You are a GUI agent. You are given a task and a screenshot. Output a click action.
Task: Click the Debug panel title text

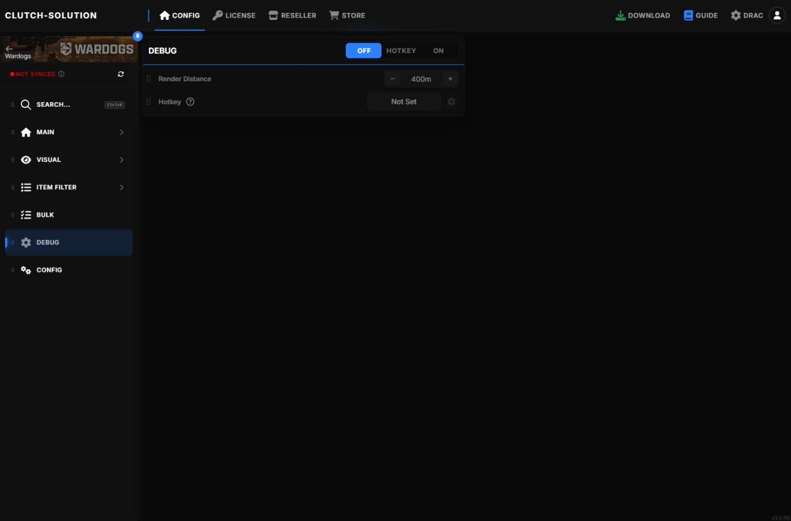(162, 51)
